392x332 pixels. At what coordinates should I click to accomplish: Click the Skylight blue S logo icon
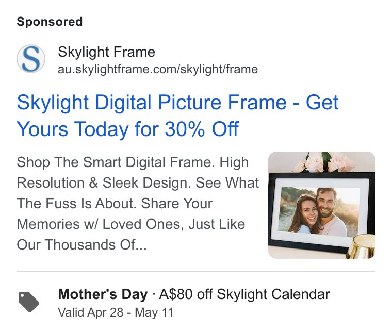point(31,59)
